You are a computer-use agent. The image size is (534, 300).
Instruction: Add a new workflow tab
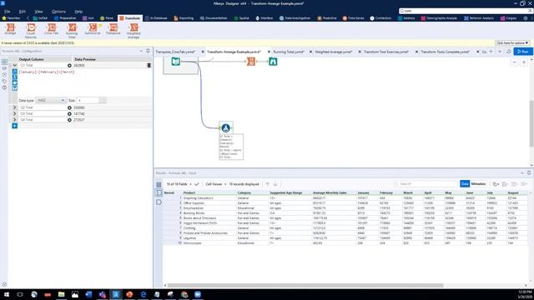click(x=491, y=52)
